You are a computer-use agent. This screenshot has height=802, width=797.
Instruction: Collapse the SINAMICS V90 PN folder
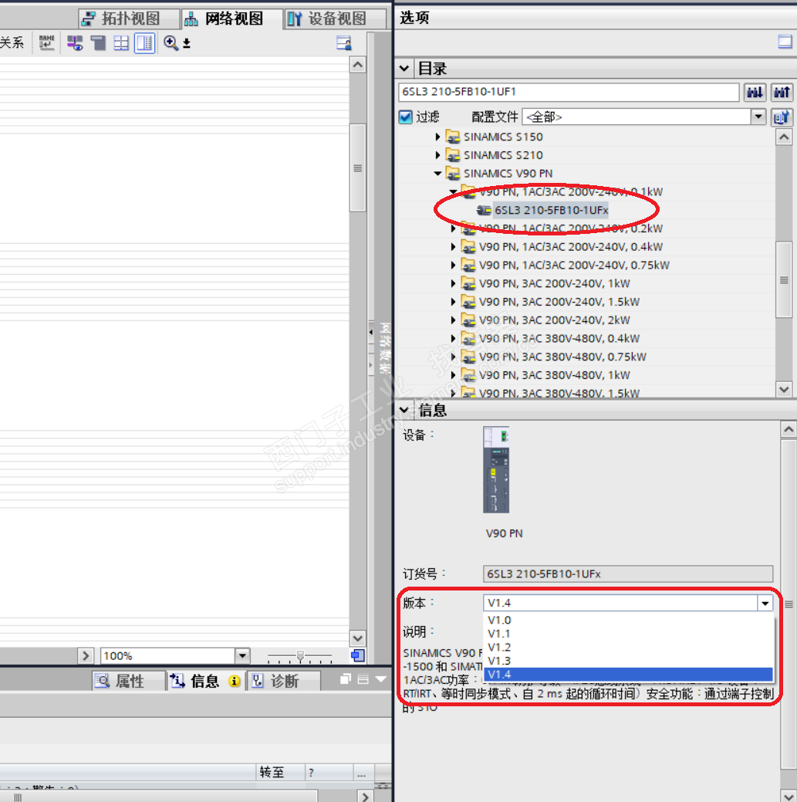tap(437, 174)
